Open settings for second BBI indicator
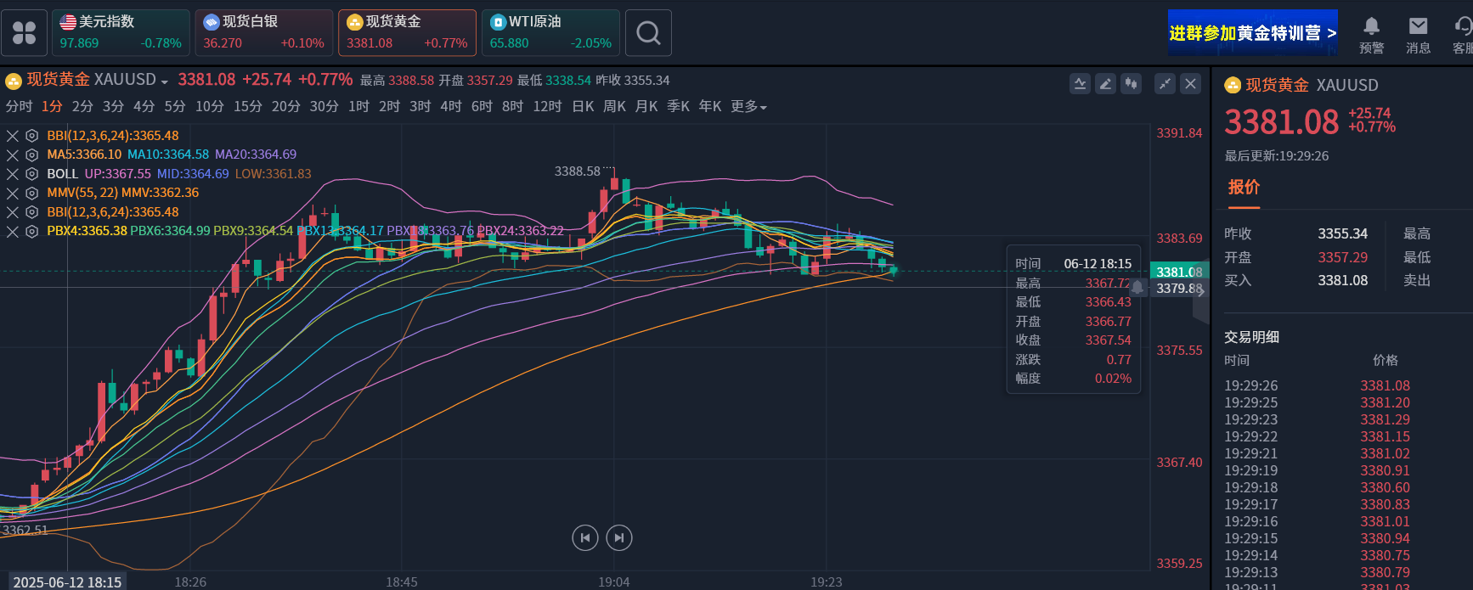 31,212
